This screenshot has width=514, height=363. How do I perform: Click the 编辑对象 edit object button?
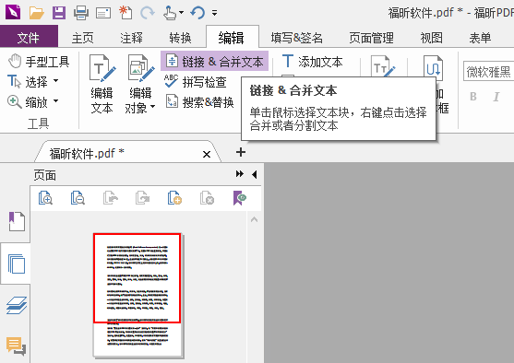pyautogui.click(x=140, y=84)
